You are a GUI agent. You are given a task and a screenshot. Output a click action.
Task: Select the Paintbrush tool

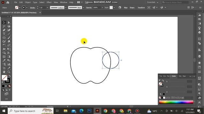click(x=9, y=38)
